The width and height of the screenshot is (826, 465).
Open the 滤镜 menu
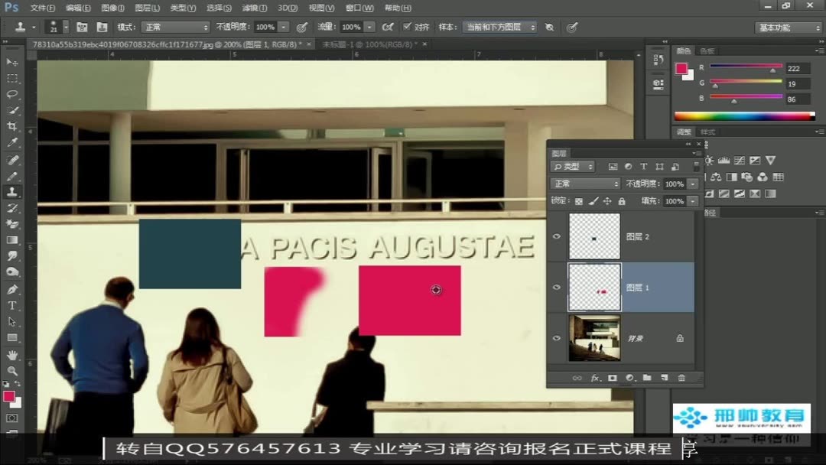tap(254, 8)
